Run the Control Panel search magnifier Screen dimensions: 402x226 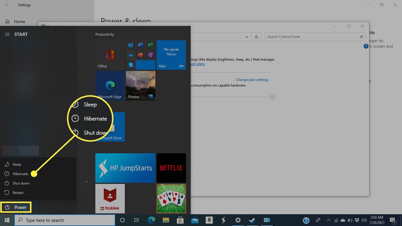click(x=361, y=37)
